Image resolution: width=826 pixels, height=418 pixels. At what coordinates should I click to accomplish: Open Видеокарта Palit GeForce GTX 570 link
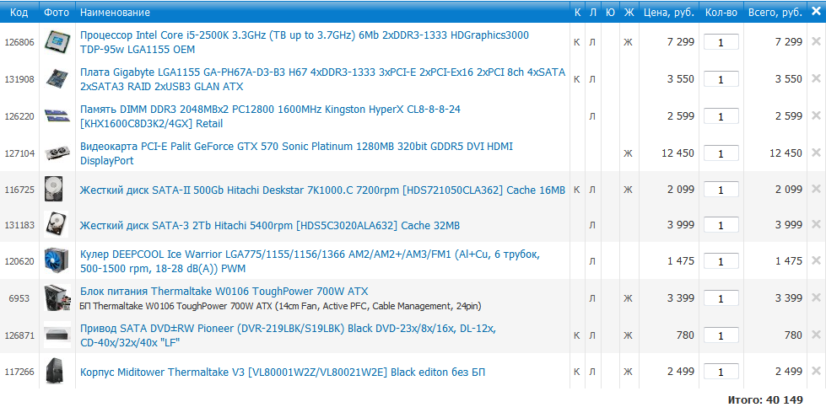click(296, 153)
